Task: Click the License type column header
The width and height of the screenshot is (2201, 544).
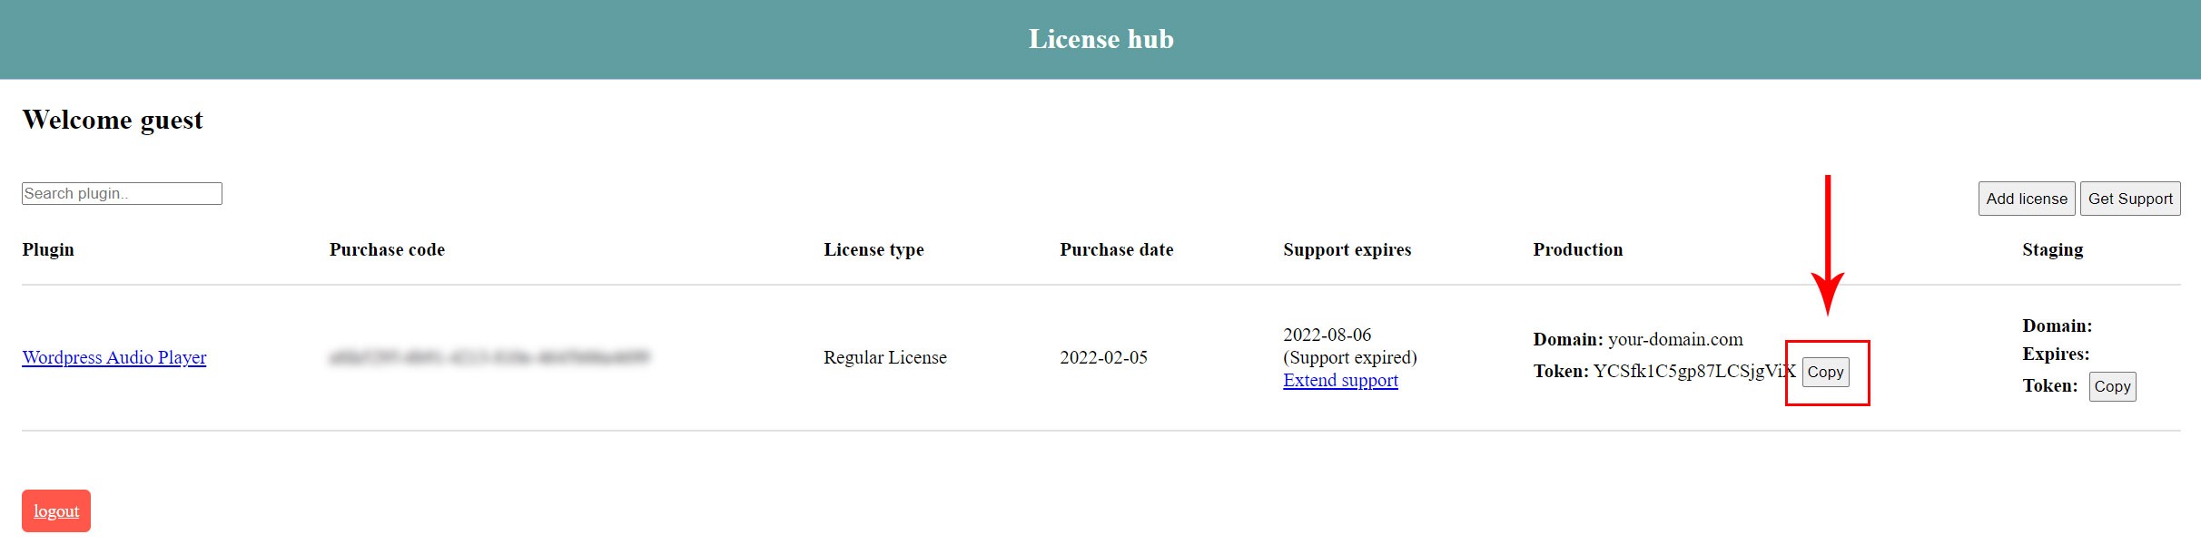Action: pos(873,249)
